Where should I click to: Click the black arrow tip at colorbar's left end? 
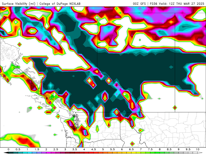click(x=6, y=153)
